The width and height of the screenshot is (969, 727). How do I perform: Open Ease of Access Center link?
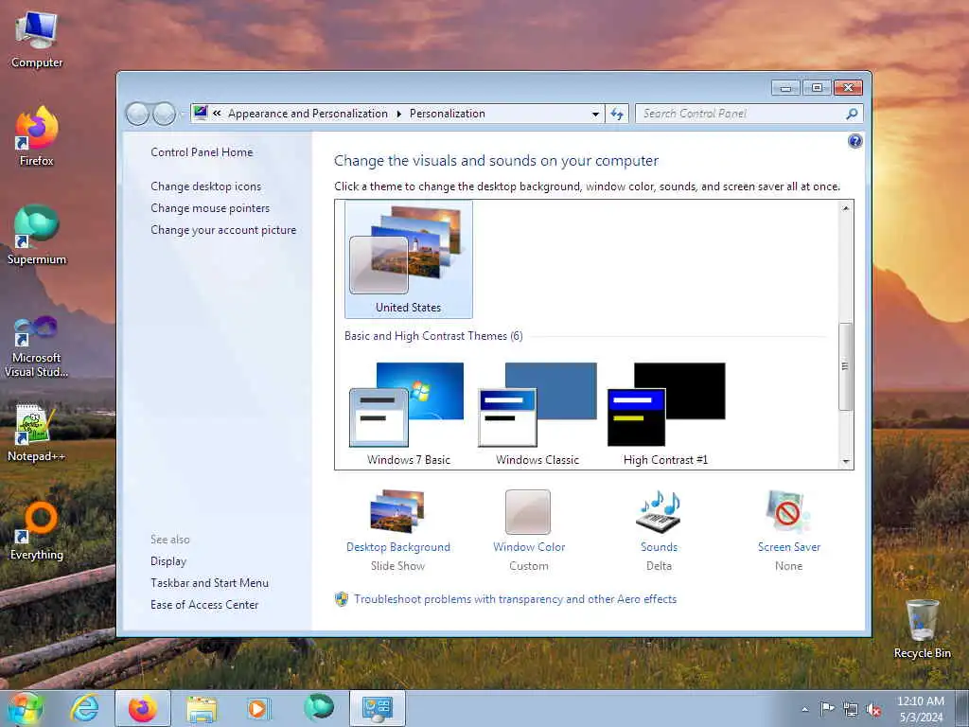[x=204, y=605]
